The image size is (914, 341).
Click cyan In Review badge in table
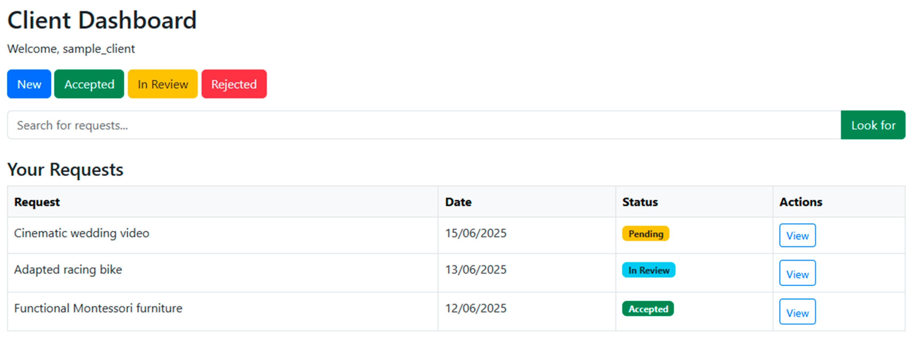(648, 270)
